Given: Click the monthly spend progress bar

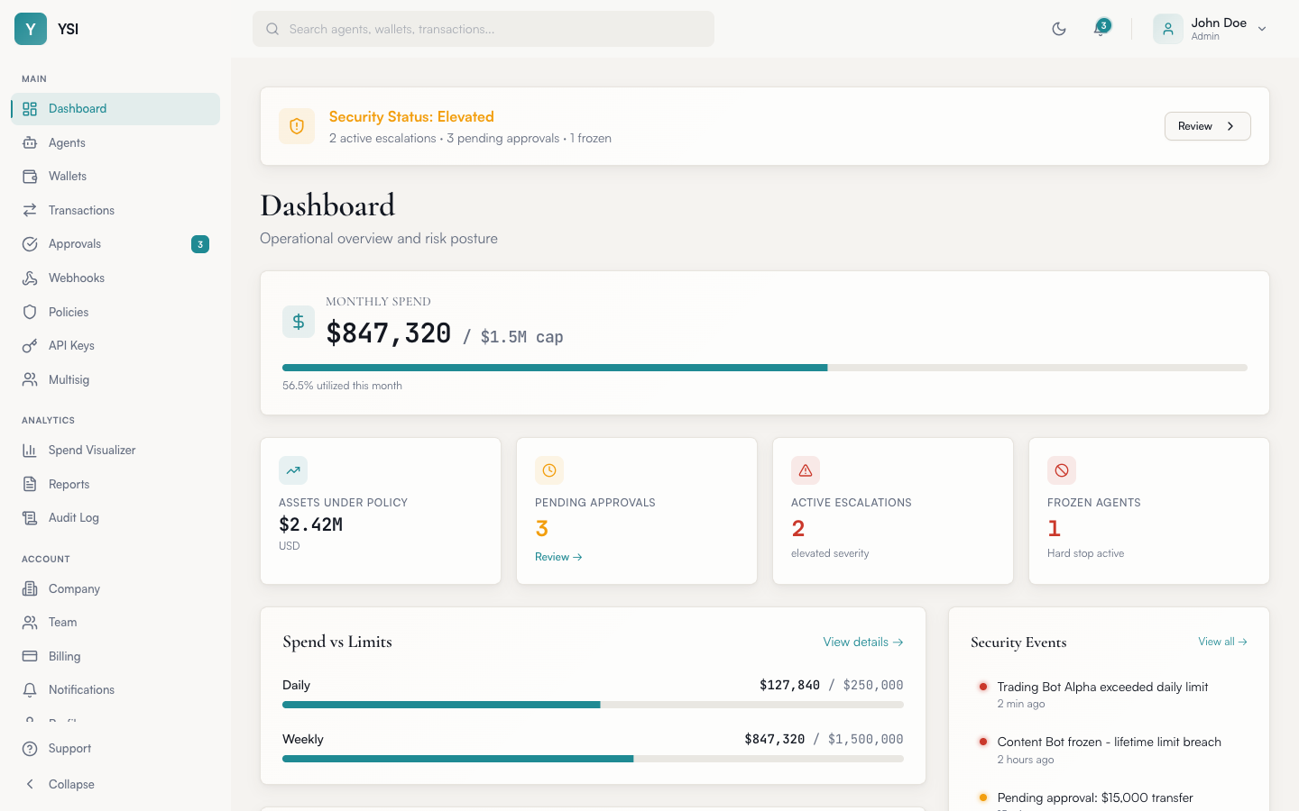Looking at the screenshot, I should tap(764, 368).
